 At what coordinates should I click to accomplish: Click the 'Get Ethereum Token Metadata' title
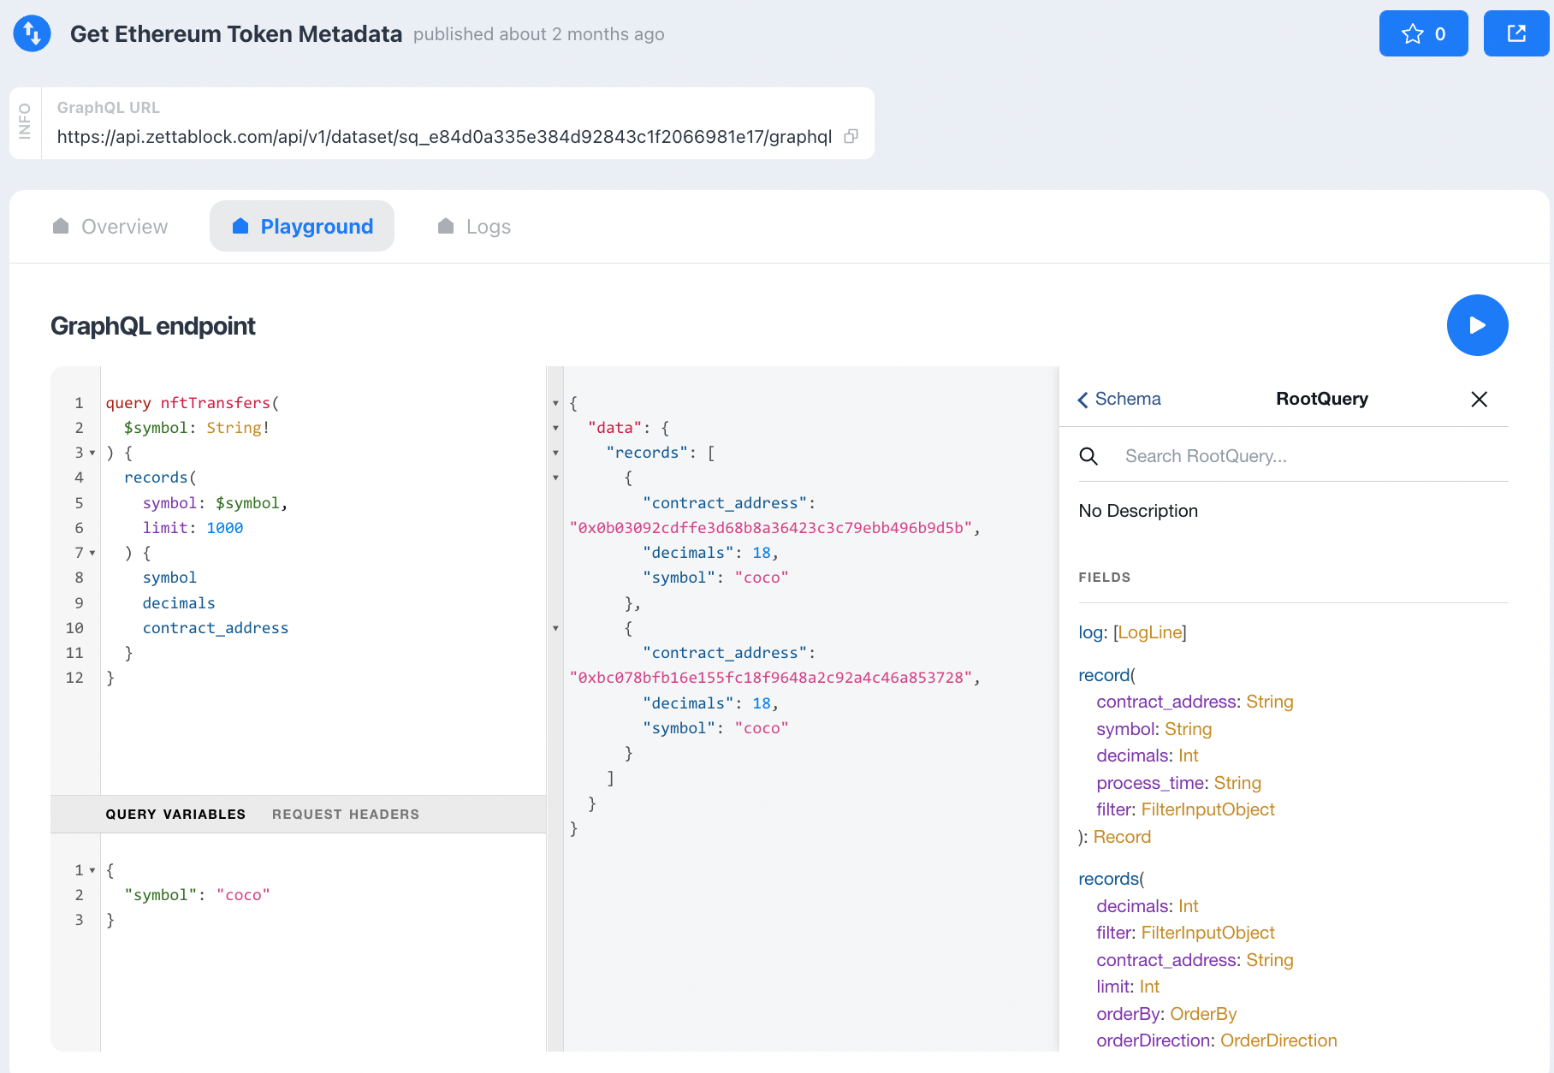pos(236,34)
